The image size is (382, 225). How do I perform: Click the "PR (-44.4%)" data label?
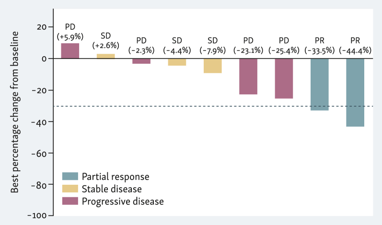point(355,45)
